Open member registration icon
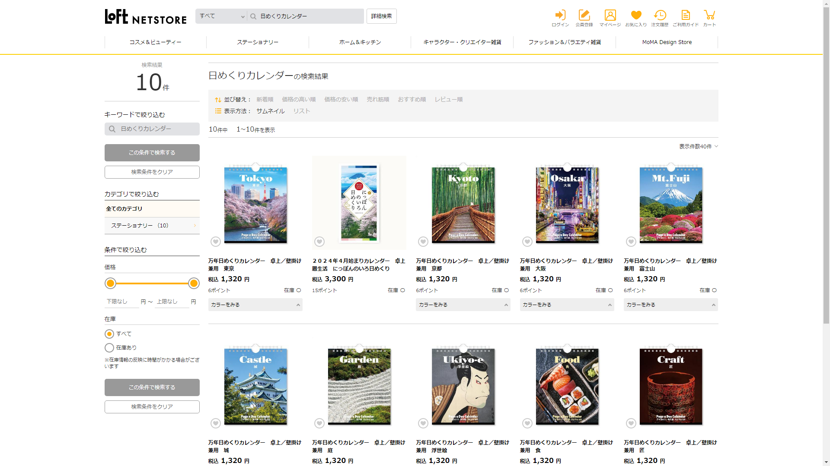This screenshot has height=466, width=830. [x=584, y=16]
